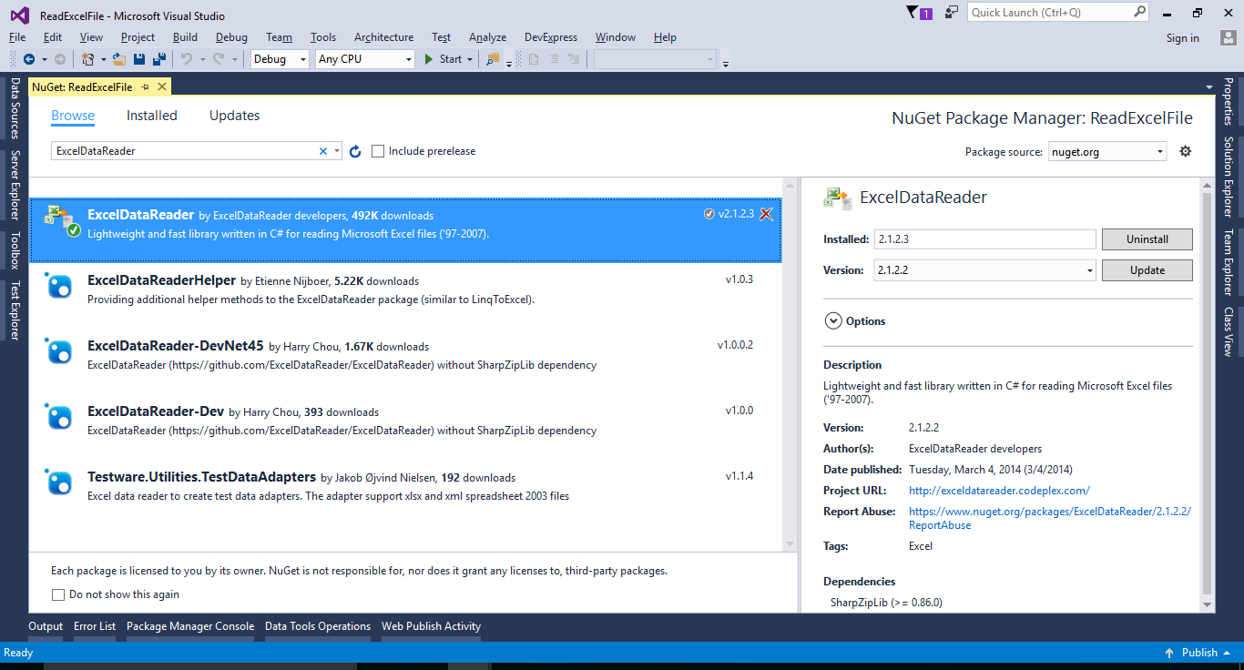Open the Package Manager Console tab
The image size is (1244, 670).
coord(190,626)
